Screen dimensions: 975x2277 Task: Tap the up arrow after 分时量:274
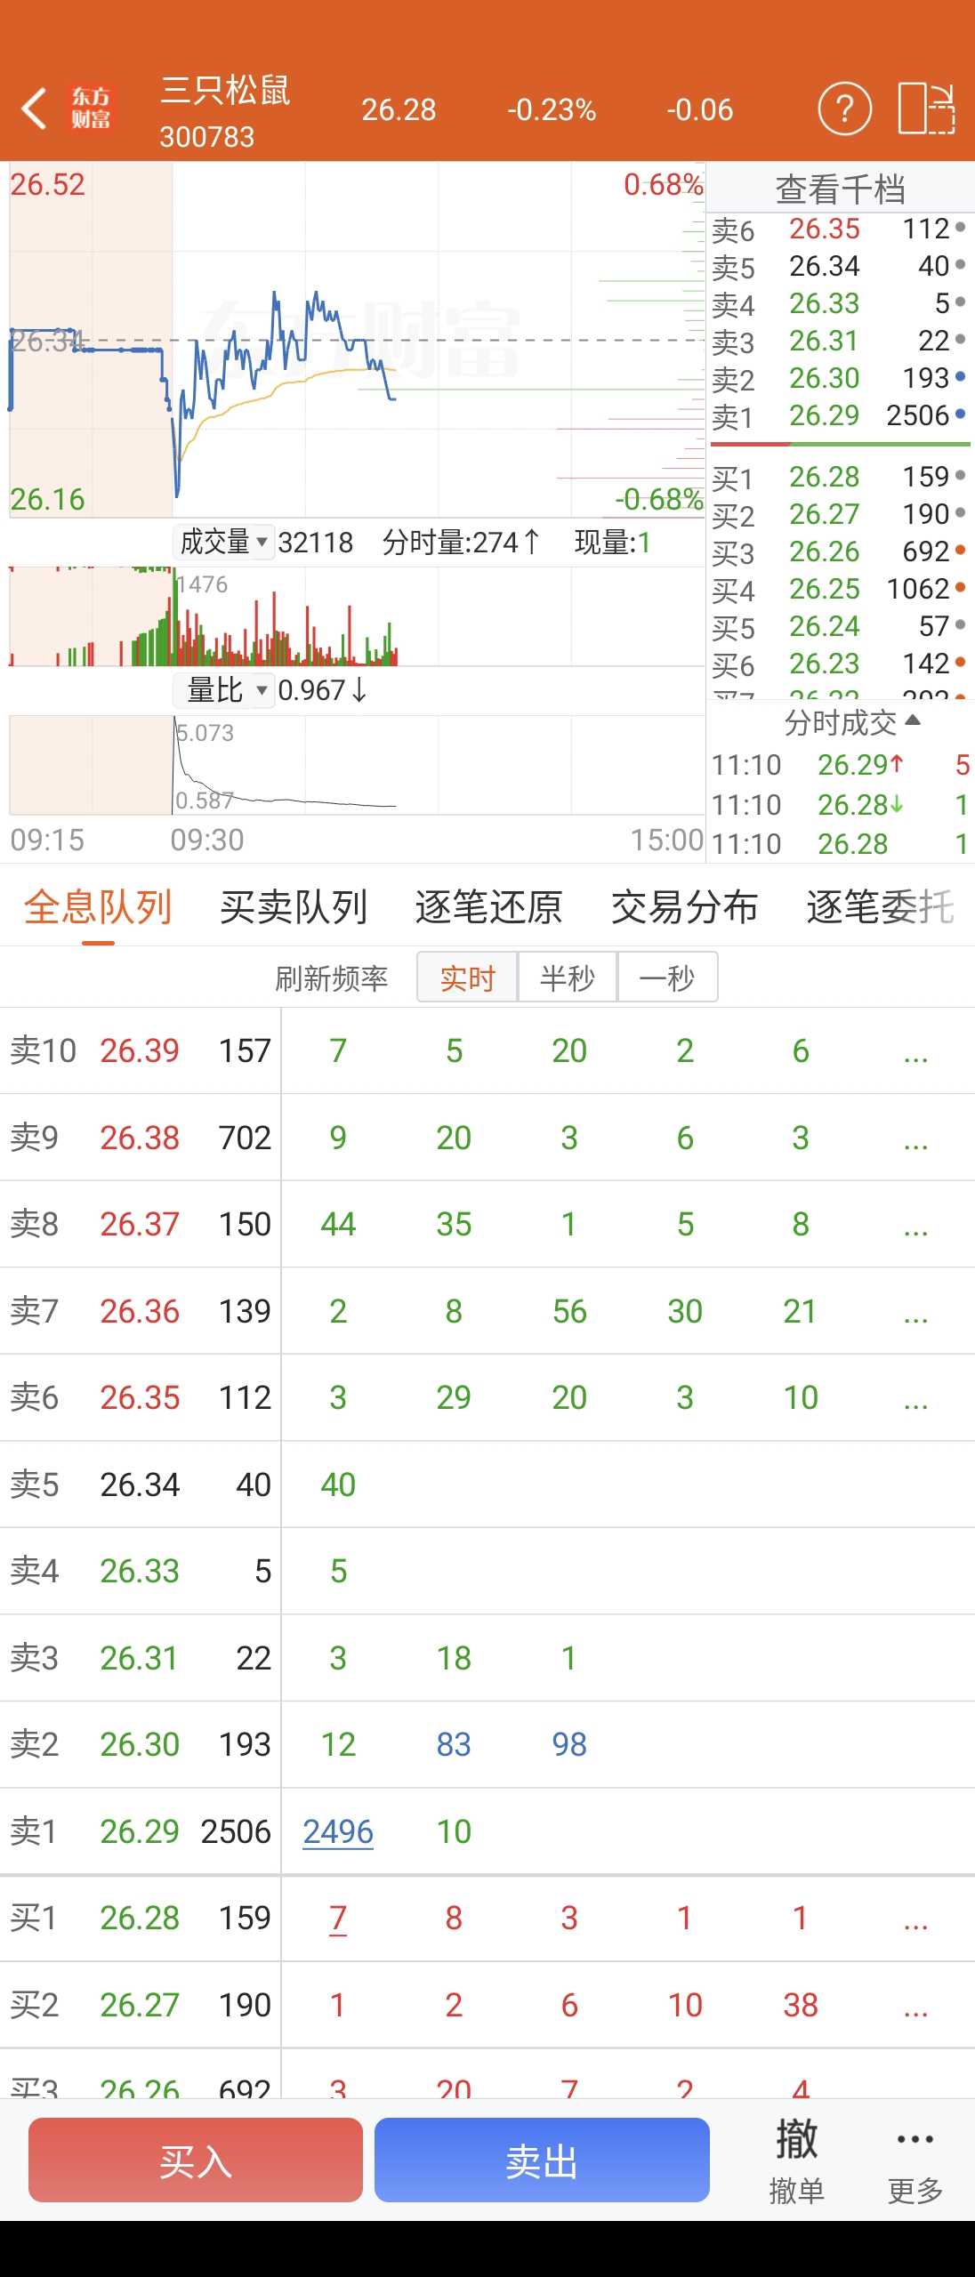tap(532, 541)
